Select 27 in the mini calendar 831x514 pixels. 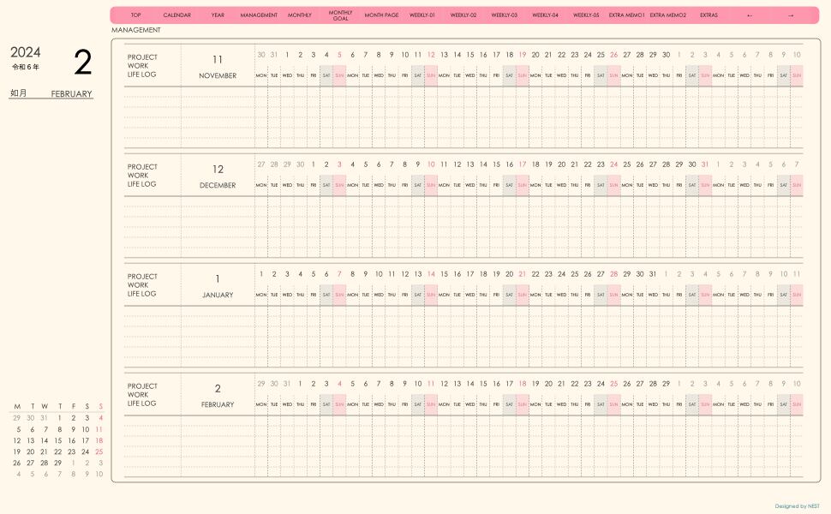[30, 463]
